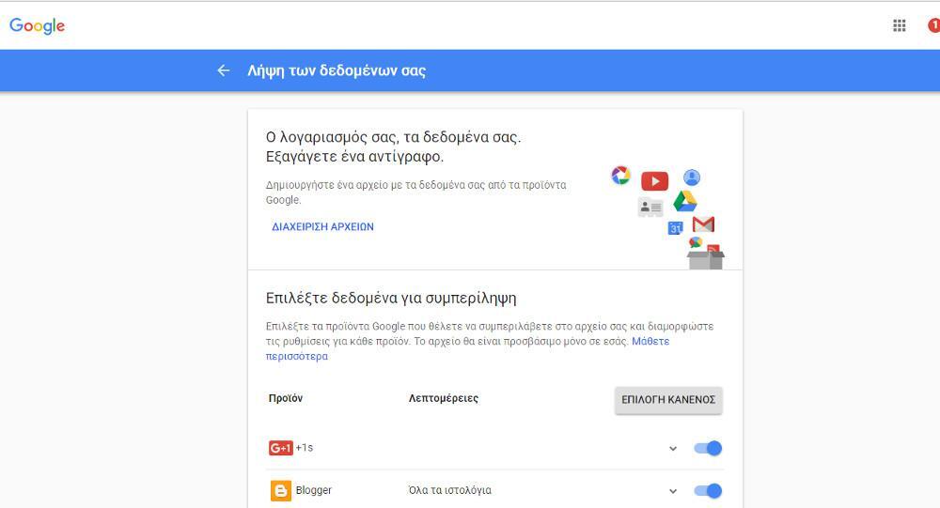Image resolution: width=940 pixels, height=508 pixels.
Task: Click the G+1 product icon
Action: 280,448
